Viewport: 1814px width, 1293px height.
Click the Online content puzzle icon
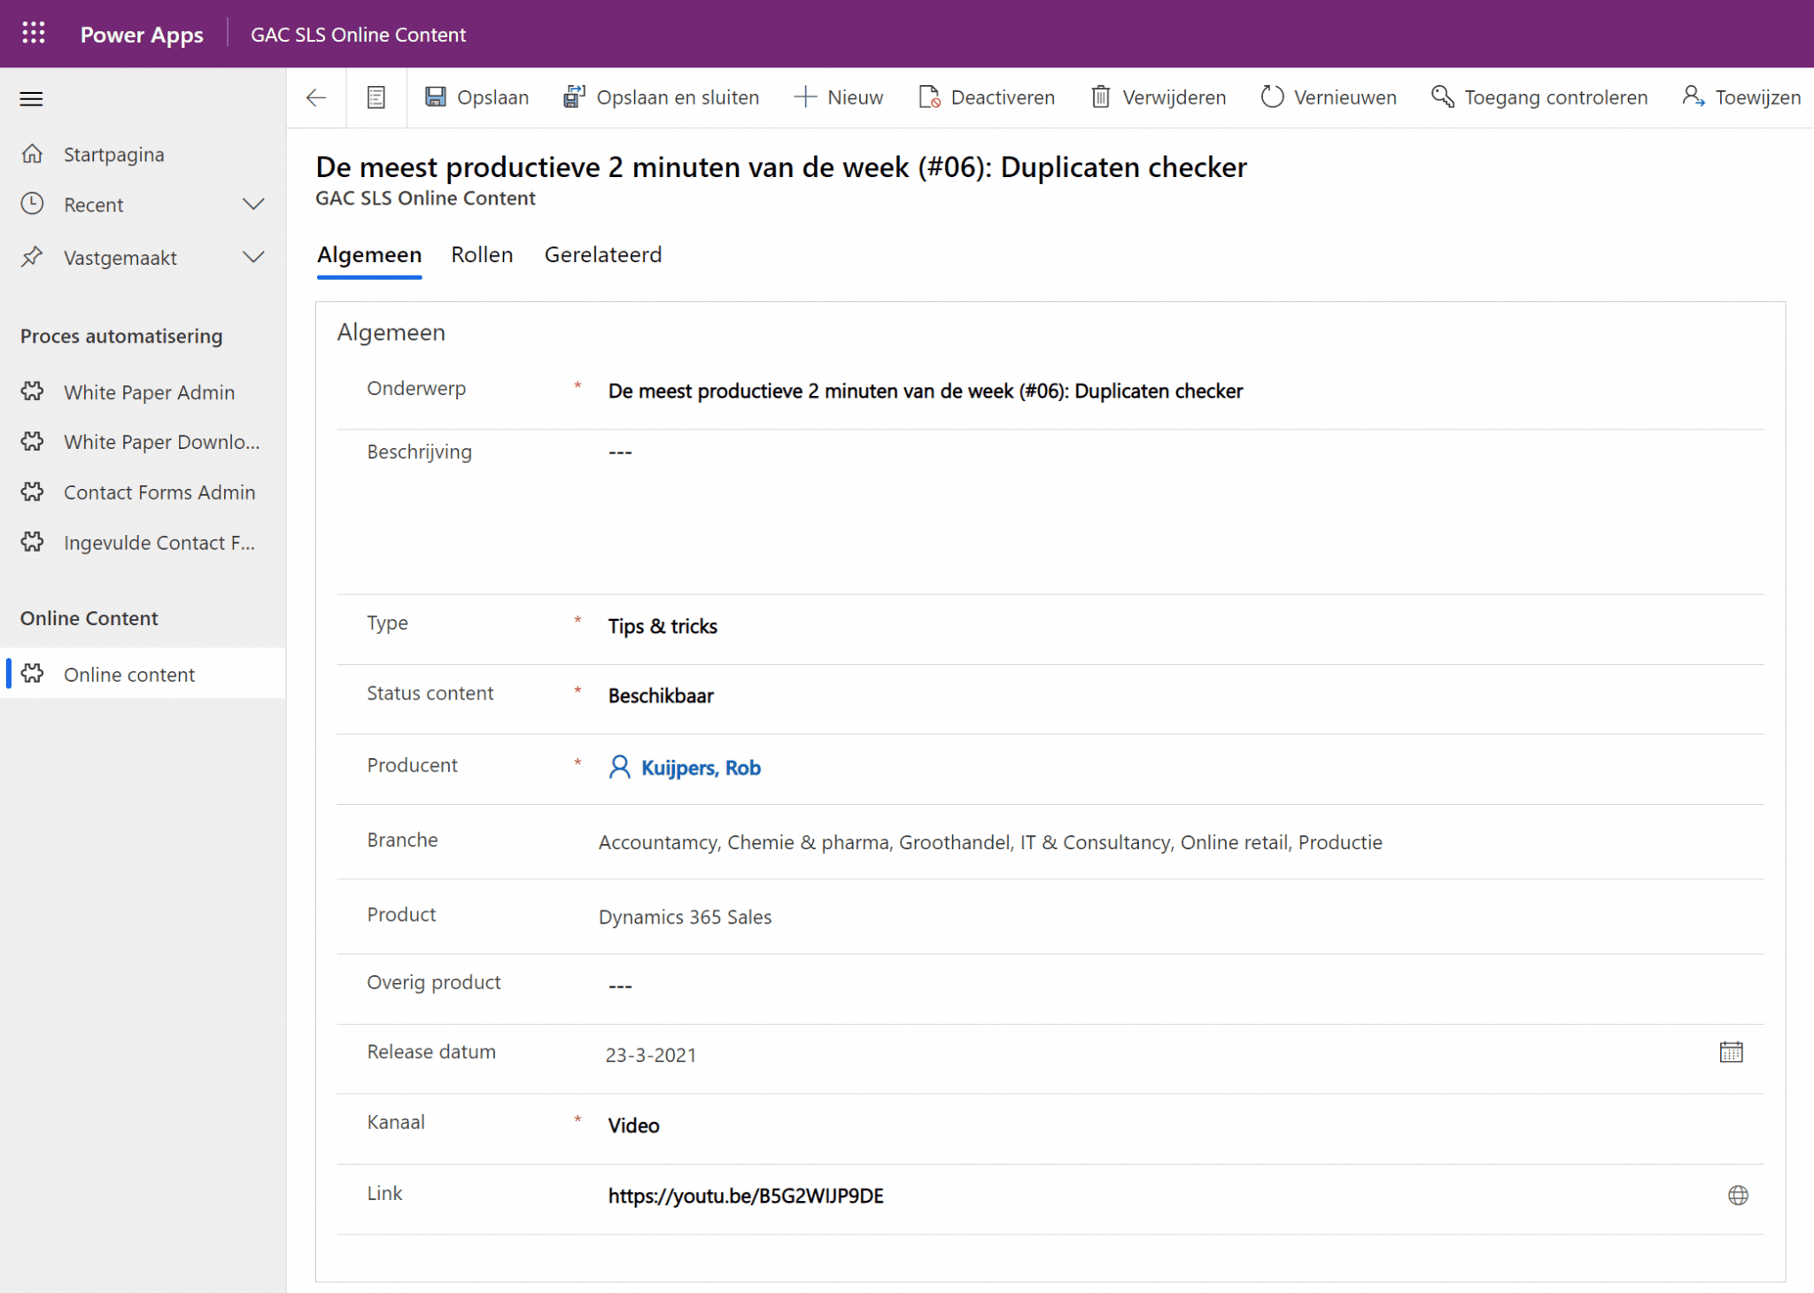33,674
